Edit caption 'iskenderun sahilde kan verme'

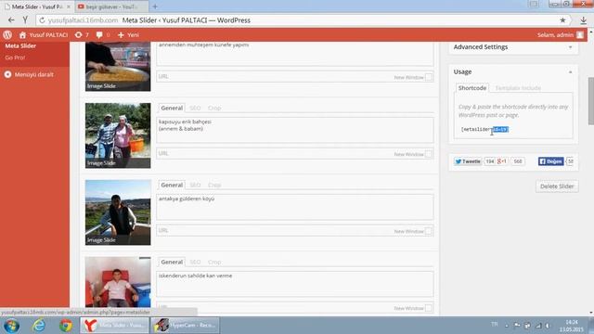click(x=295, y=284)
